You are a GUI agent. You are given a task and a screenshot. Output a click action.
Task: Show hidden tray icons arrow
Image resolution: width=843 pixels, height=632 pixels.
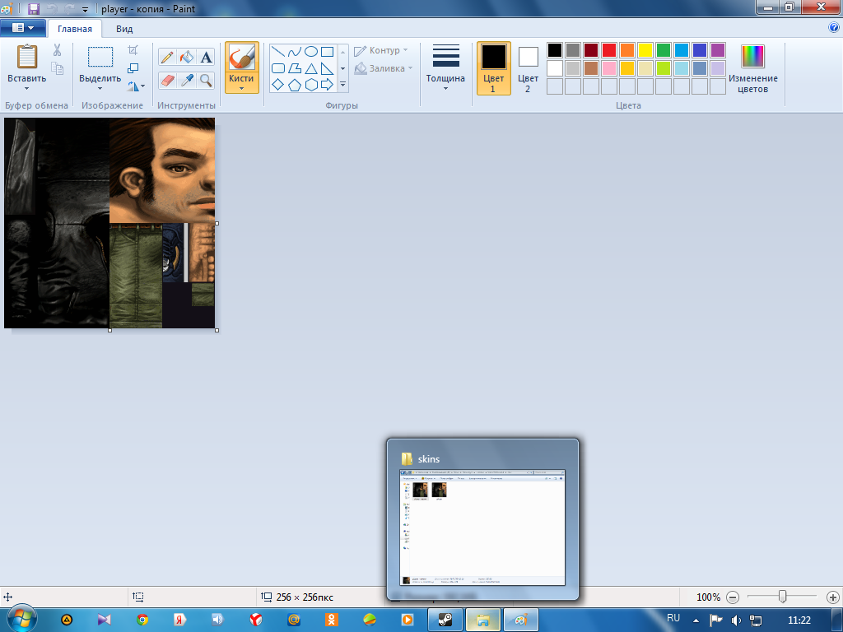point(696,620)
